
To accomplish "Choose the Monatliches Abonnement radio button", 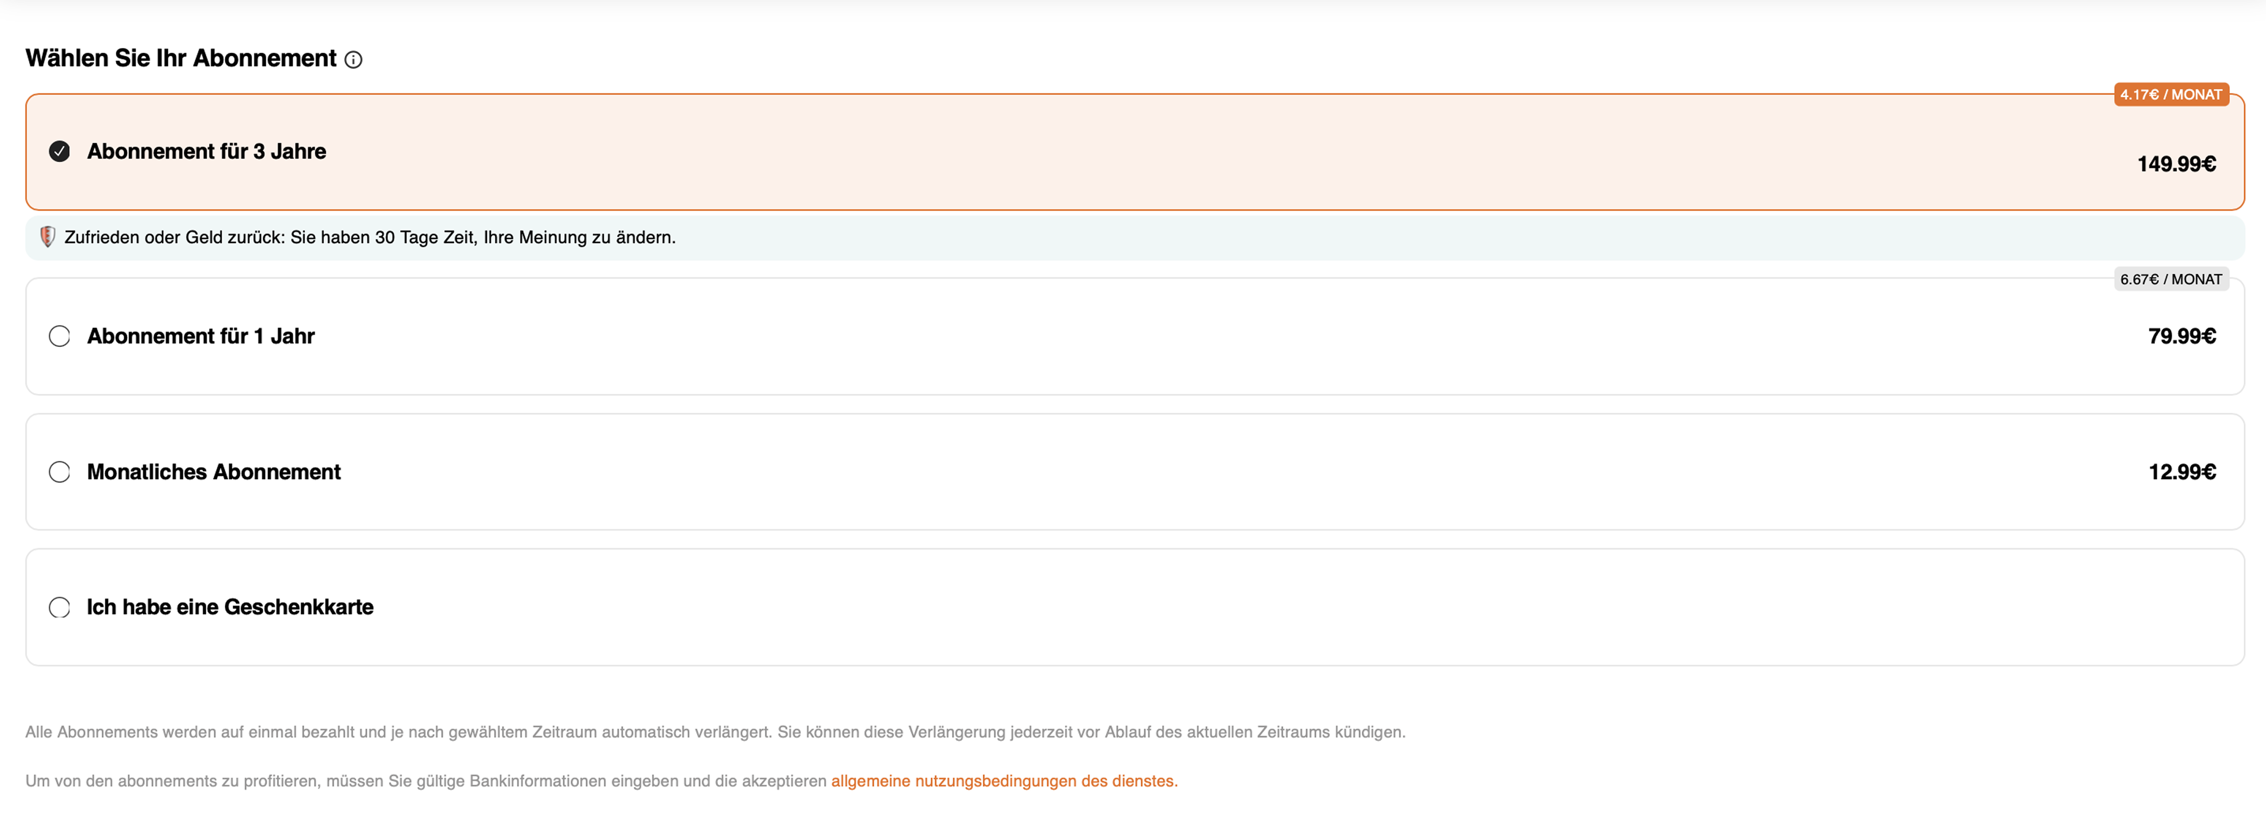I will (59, 472).
